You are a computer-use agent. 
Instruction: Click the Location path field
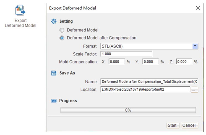click(x=145, y=89)
